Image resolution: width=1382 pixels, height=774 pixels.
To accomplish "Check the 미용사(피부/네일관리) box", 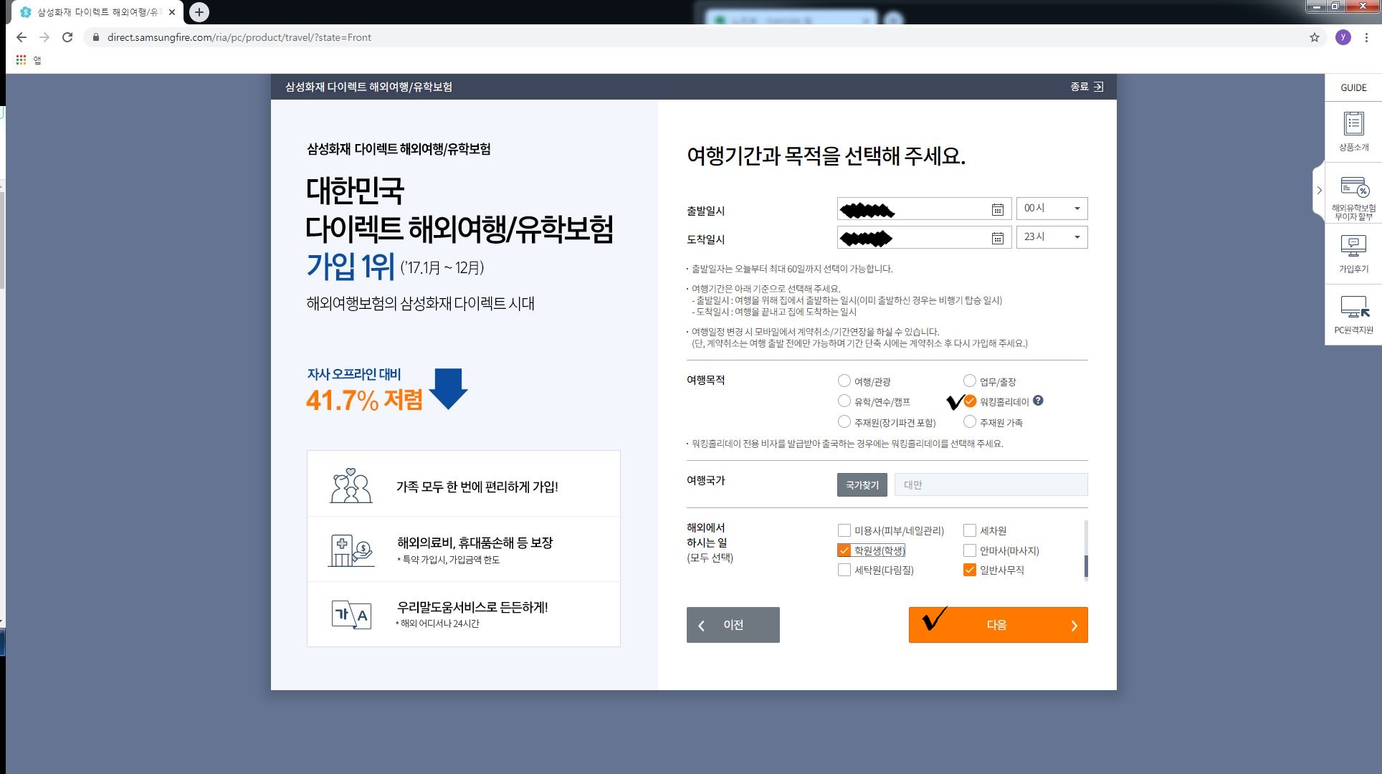I will [x=844, y=530].
